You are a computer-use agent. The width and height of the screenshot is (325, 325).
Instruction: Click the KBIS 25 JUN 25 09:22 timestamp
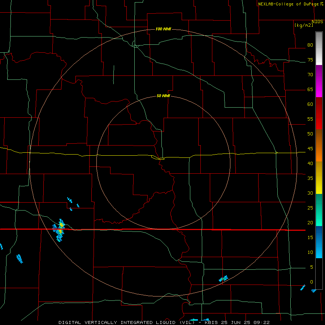pyautogui.click(x=237, y=322)
